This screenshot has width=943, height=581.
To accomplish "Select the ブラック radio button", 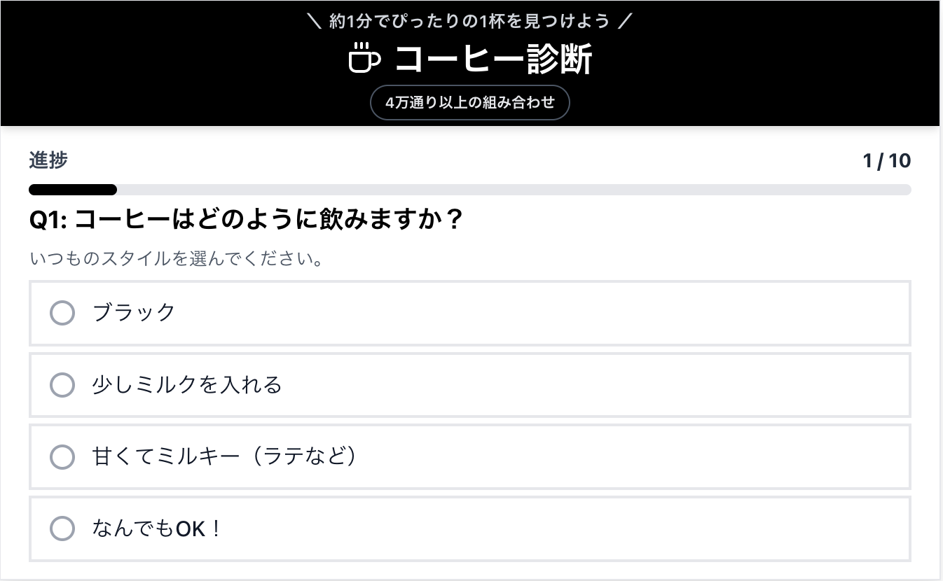I will [62, 313].
